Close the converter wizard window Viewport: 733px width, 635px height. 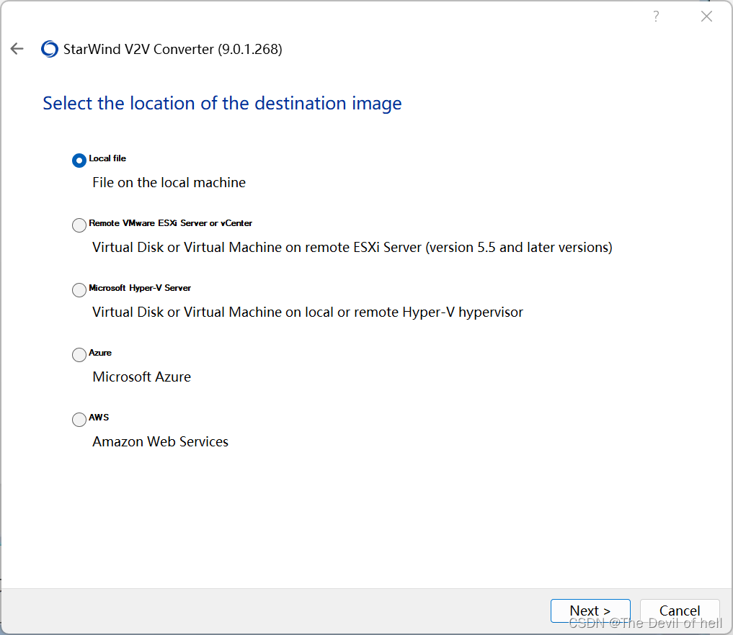pyautogui.click(x=706, y=17)
